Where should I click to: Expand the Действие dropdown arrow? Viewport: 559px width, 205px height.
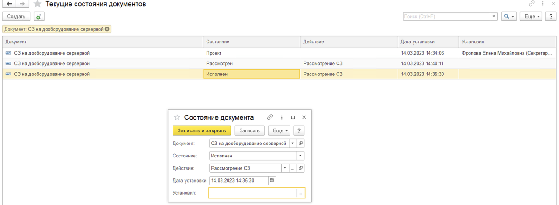pyautogui.click(x=285, y=168)
